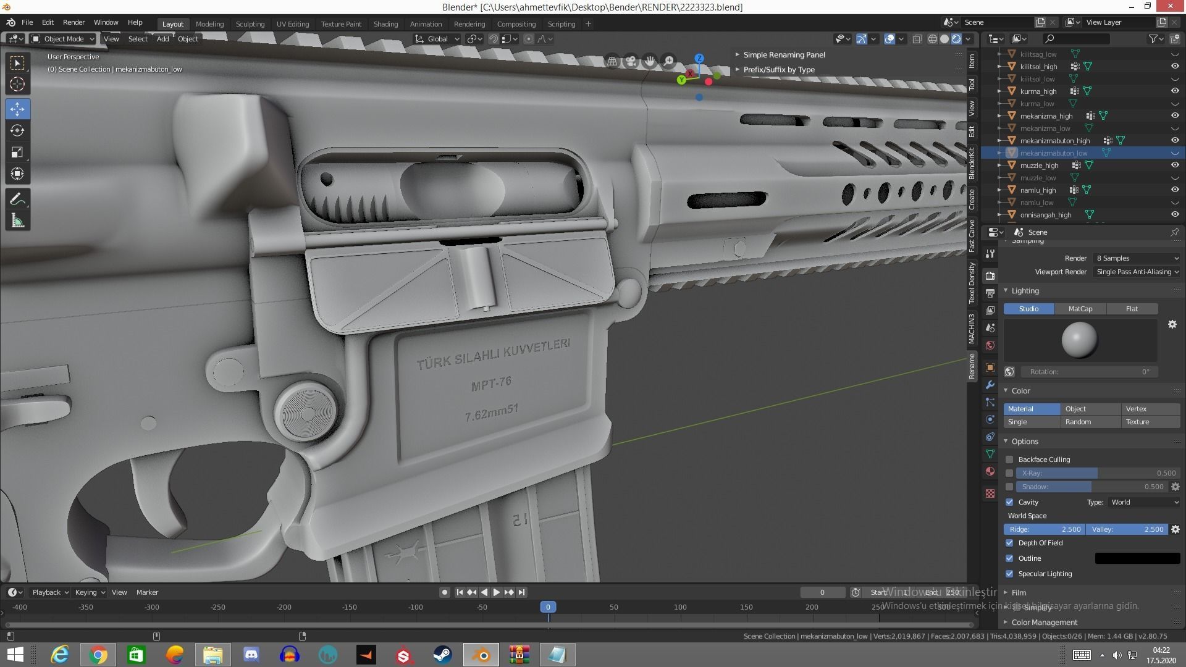Set color mode to Random

(x=1091, y=422)
